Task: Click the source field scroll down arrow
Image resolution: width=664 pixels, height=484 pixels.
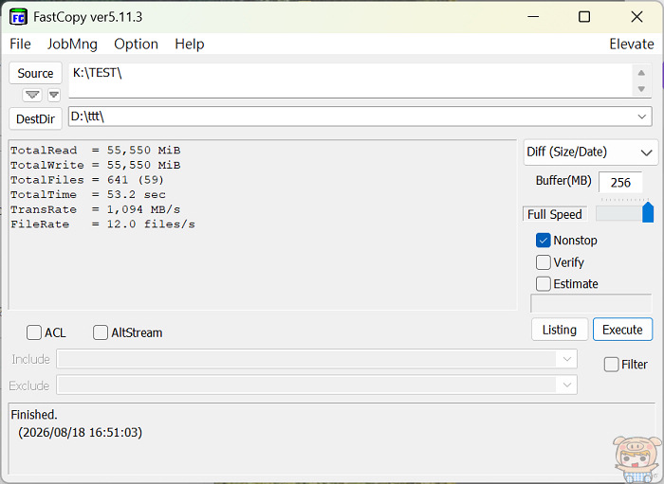Action: click(x=641, y=89)
